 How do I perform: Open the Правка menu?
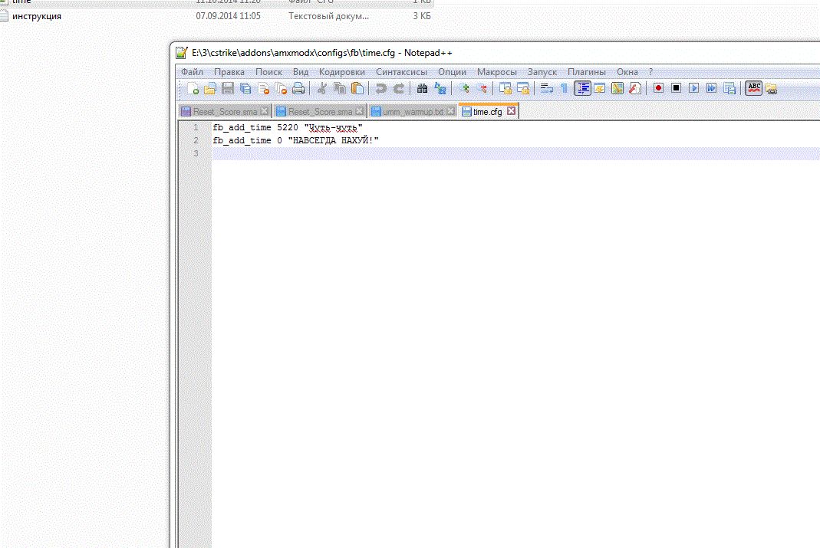(229, 71)
